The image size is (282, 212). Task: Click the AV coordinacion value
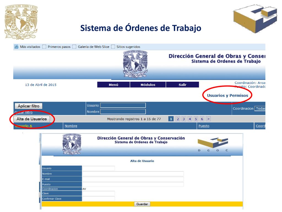pos(84,189)
